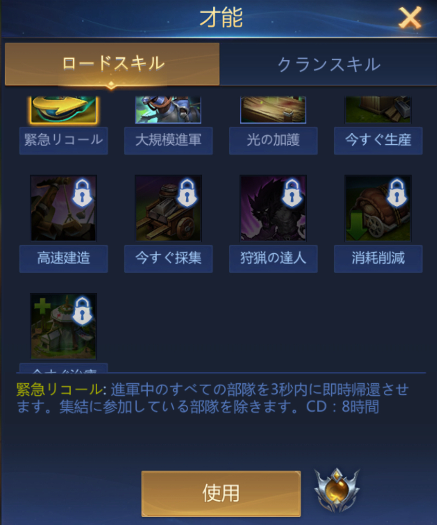Select the 緊急リコール skill icon
Screen dimensions: 437x525
point(63,109)
